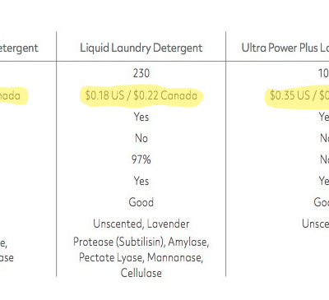
Task: Click the Ultra Power Plus column header
Action: point(285,48)
